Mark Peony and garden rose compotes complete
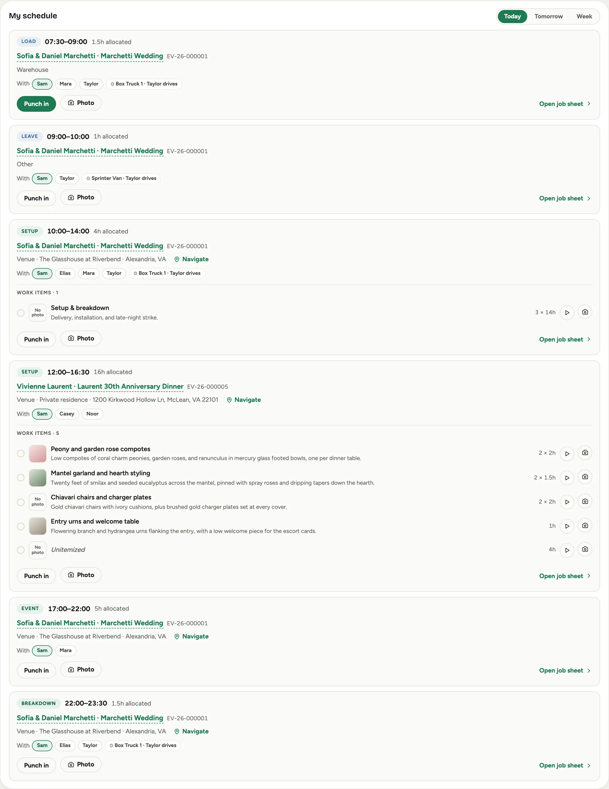The height and width of the screenshot is (789, 609). coord(21,453)
